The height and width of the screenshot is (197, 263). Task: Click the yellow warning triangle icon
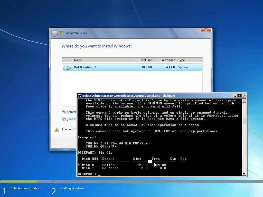pos(57,130)
